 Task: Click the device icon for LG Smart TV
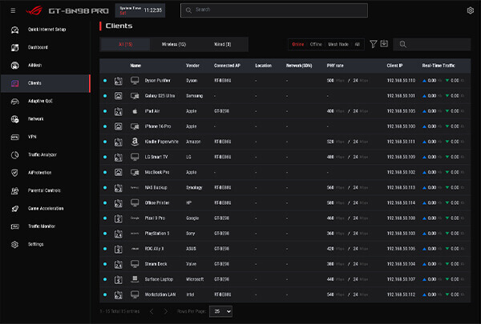(x=135, y=157)
